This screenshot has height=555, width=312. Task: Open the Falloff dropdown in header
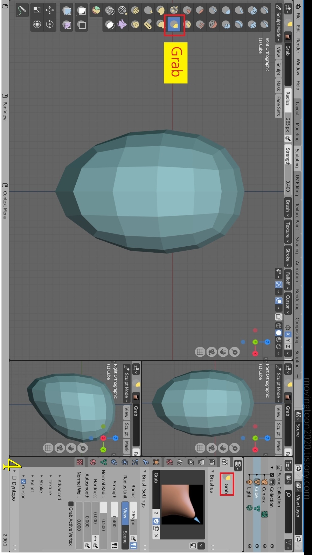click(x=288, y=280)
